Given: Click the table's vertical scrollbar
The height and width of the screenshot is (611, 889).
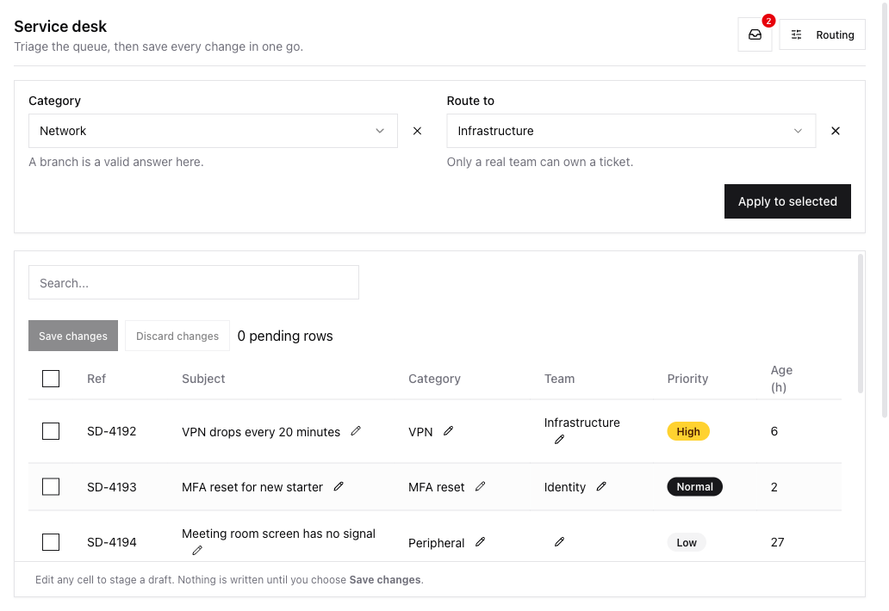Looking at the screenshot, I should tap(861, 324).
